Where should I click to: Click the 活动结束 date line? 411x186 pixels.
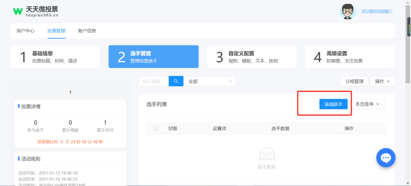click(x=48, y=179)
